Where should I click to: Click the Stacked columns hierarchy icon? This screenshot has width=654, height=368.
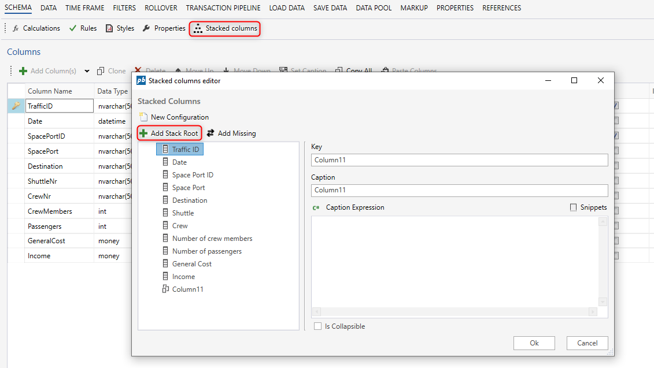198,28
